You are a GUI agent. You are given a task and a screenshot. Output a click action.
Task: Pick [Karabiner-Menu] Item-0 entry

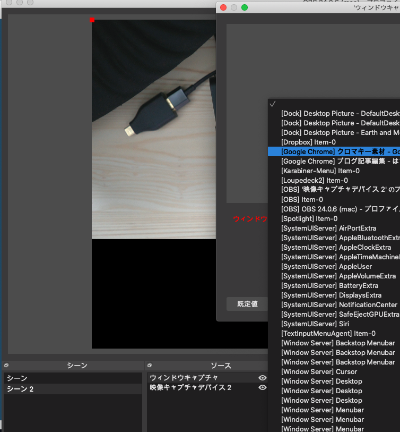[x=334, y=171]
